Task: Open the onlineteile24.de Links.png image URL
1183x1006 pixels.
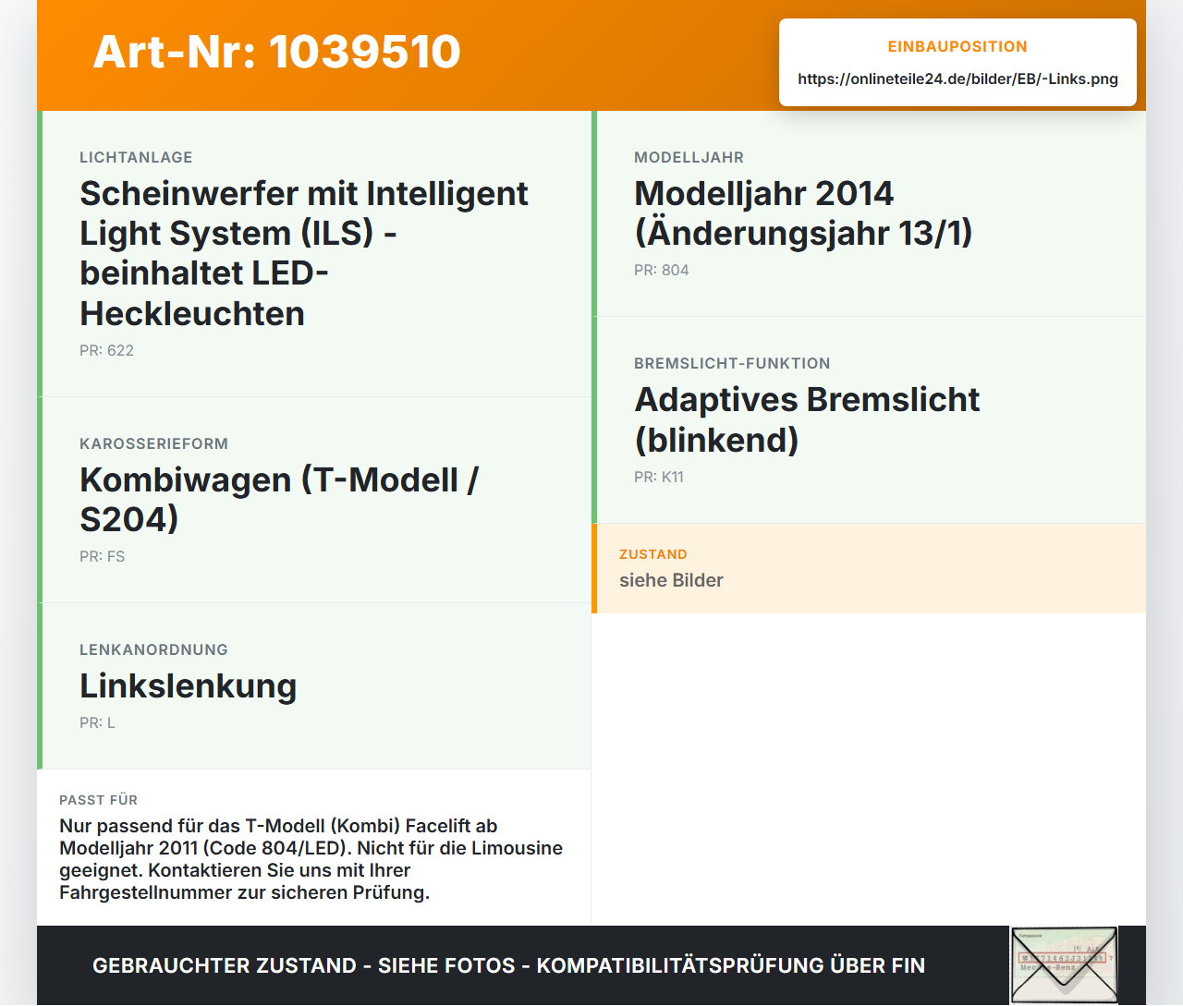Action: [x=957, y=79]
